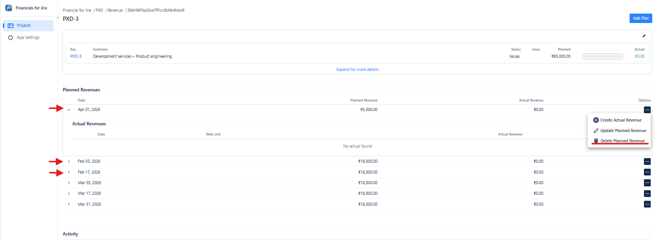Click the €5,000.00 planned revenue value
This screenshot has height=240, width=656.
[369, 110]
